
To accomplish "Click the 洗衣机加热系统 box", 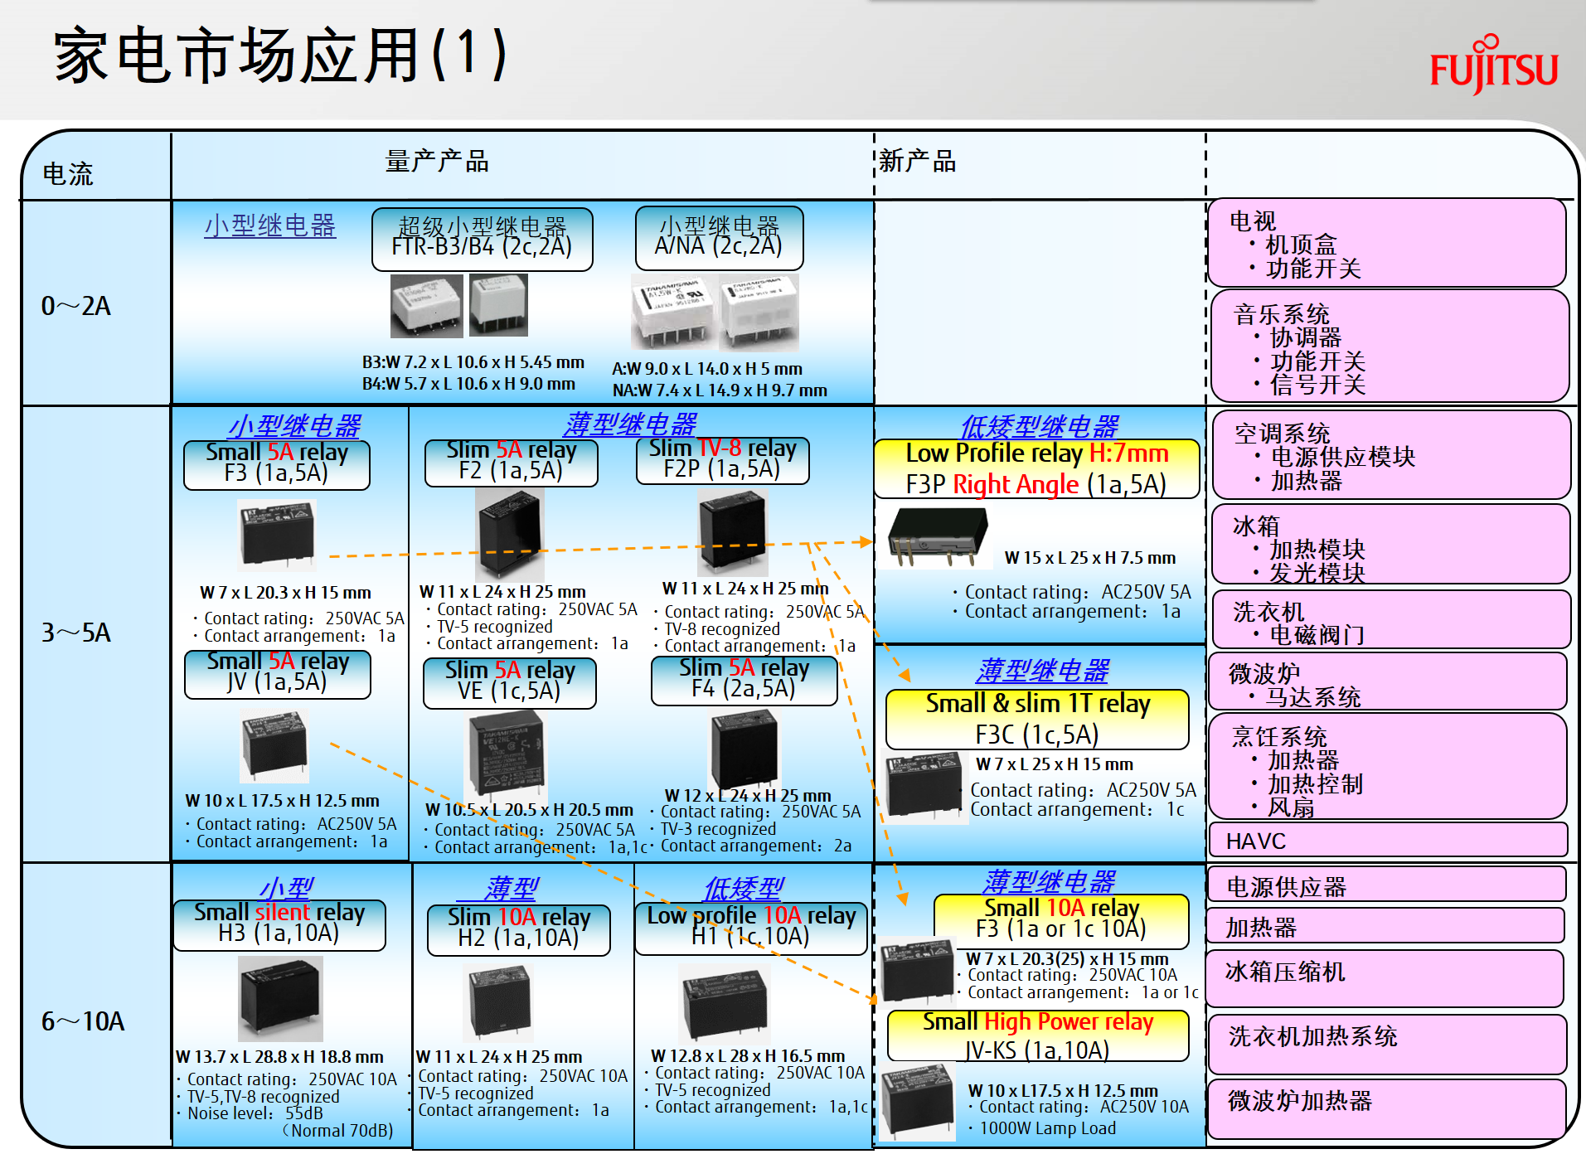I will point(1387,1045).
